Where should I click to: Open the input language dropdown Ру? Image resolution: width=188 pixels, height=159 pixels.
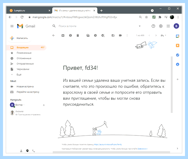click(x=163, y=36)
